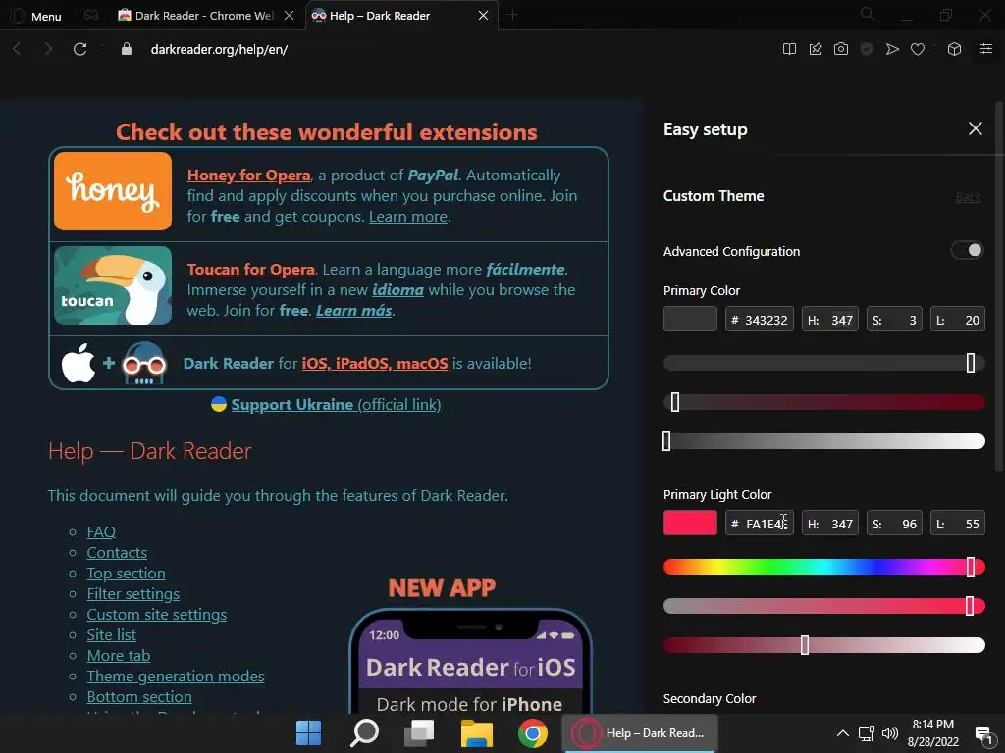Viewport: 1005px width, 753px height.
Task: Launch Google Chrome from taskbar
Action: coord(533,733)
